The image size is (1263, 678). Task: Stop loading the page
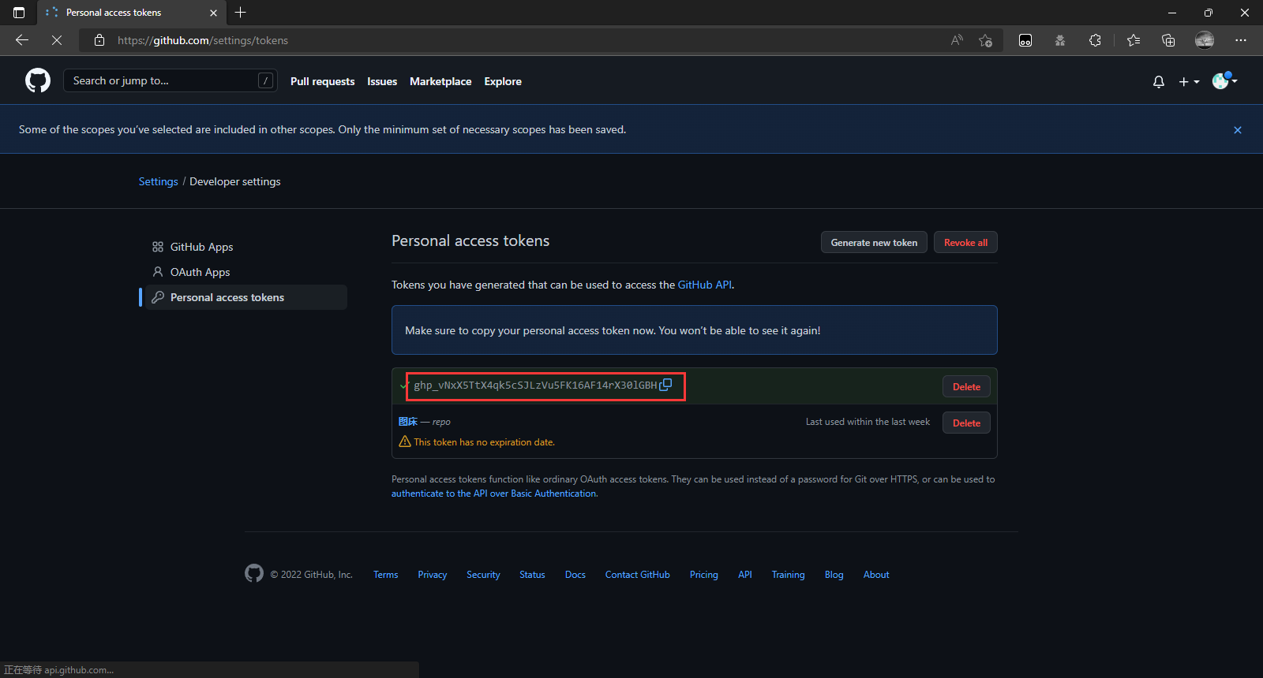[57, 40]
